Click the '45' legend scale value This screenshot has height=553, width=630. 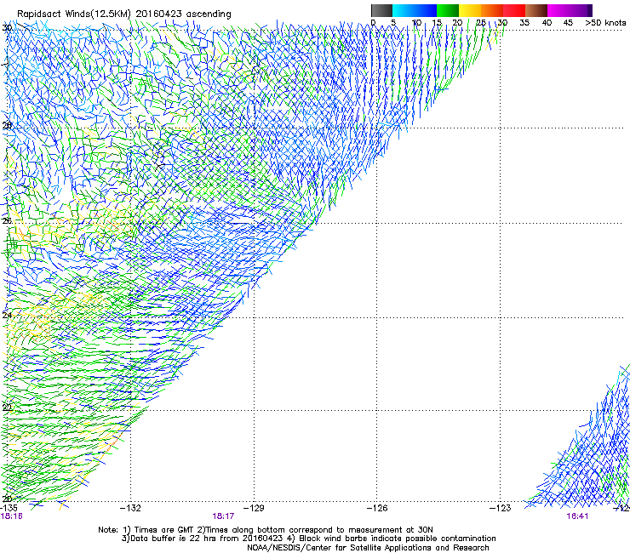pyautogui.click(x=568, y=23)
